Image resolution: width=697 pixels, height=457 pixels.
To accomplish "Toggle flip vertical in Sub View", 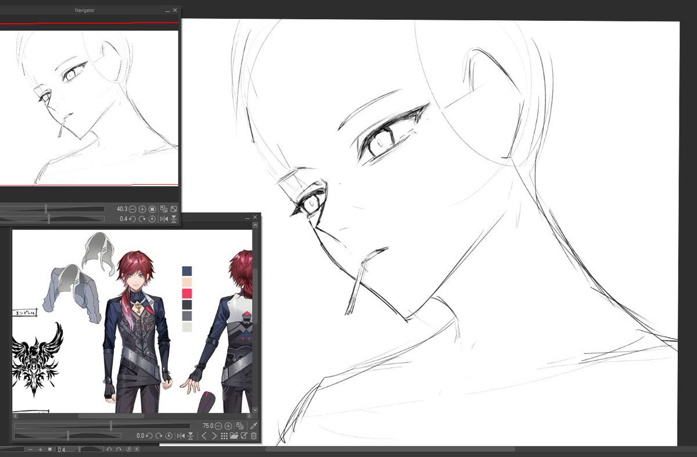I will pyautogui.click(x=191, y=435).
